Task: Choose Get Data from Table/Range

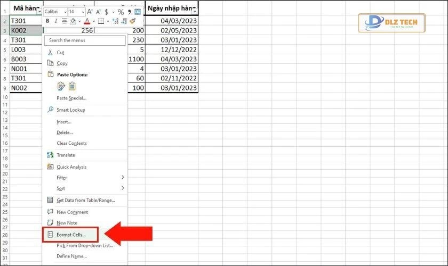Action: pos(85,200)
